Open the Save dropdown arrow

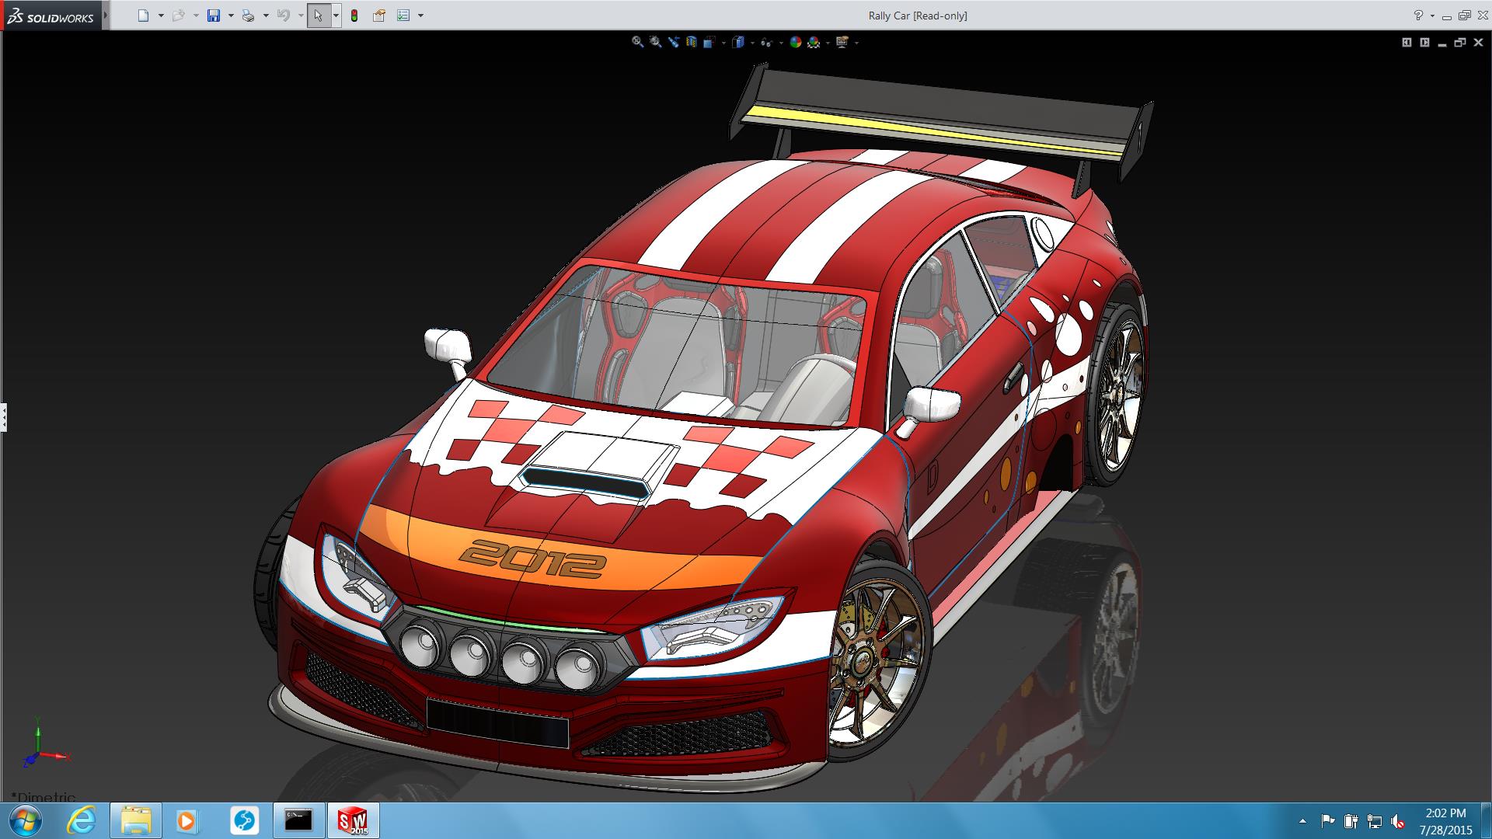coord(231,16)
